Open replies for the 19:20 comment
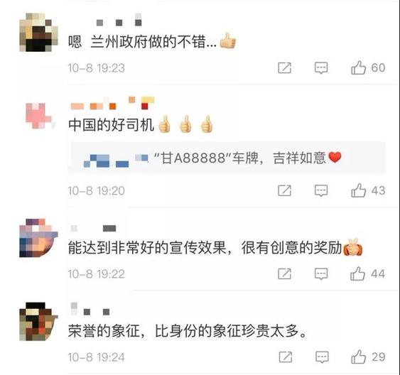The image size is (400, 375). click(x=321, y=190)
